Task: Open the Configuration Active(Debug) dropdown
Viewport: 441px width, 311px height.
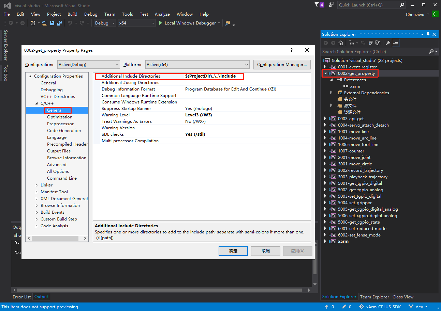Action: coord(88,64)
